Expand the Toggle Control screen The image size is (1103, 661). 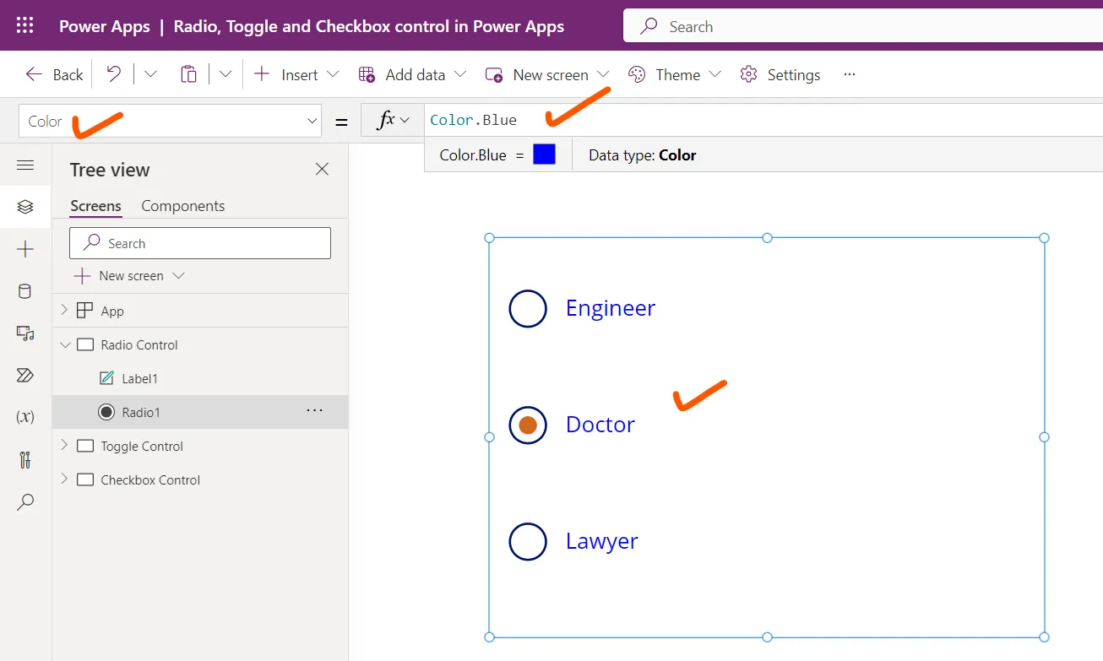pos(63,446)
